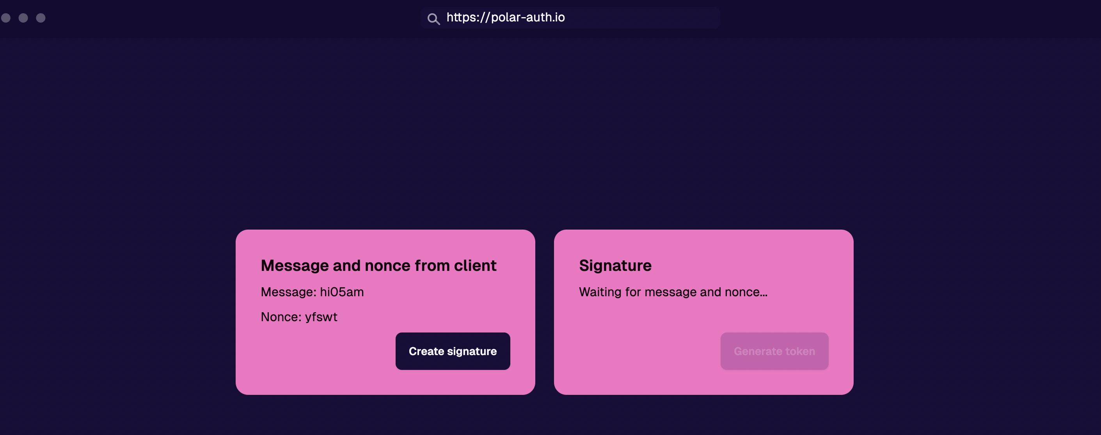Click the Generate token button

[x=774, y=351]
